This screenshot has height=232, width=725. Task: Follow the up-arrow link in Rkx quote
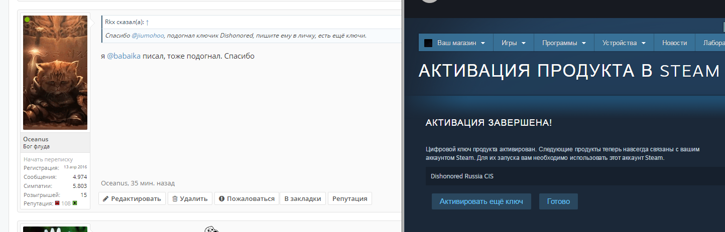147,22
